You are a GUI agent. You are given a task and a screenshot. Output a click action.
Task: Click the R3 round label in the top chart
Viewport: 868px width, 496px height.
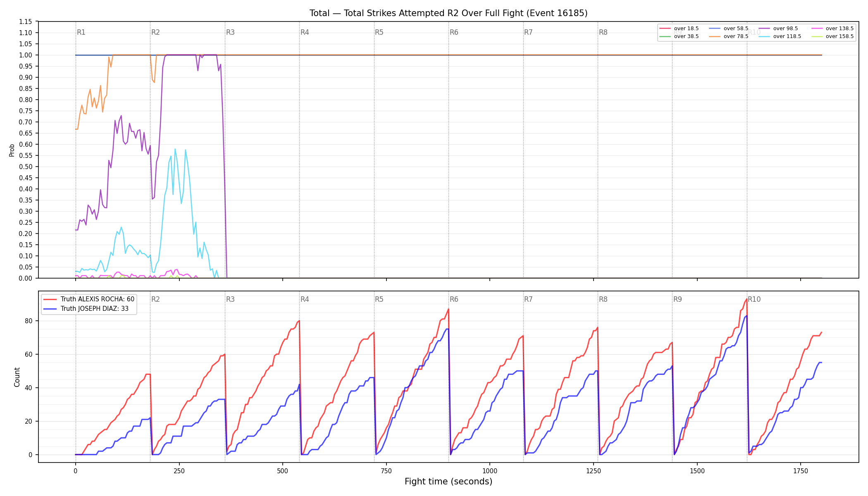pyautogui.click(x=230, y=32)
